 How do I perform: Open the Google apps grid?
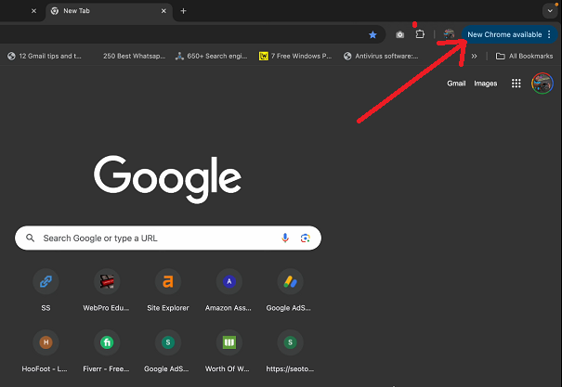click(x=516, y=84)
